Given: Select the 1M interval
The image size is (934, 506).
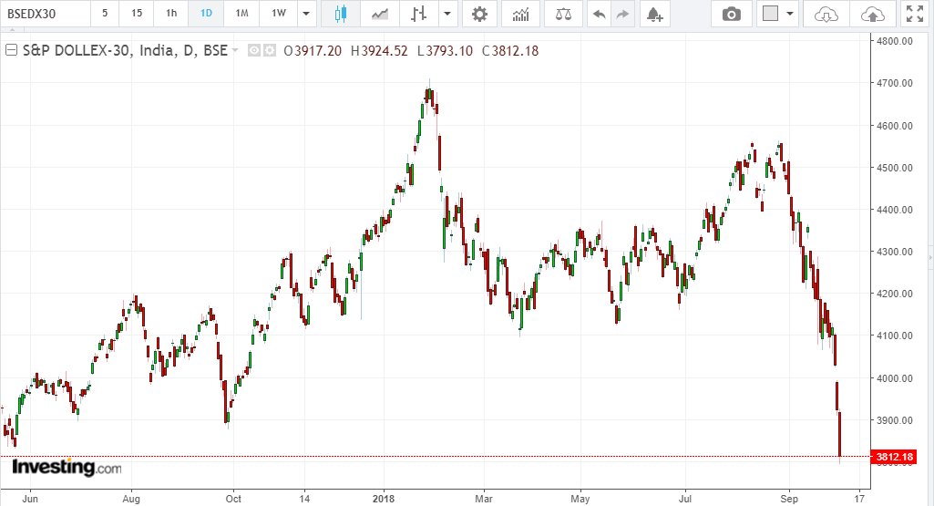Looking at the screenshot, I should 241,13.
